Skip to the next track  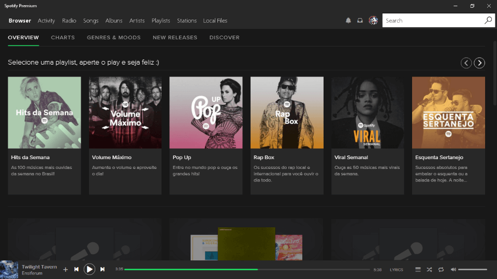click(103, 269)
